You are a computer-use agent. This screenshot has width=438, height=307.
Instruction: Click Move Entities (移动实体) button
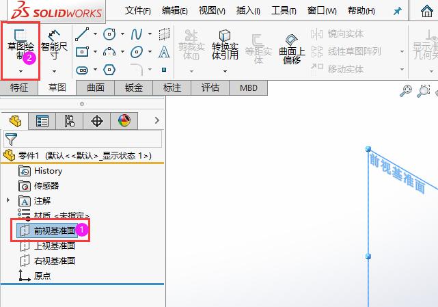click(x=338, y=69)
